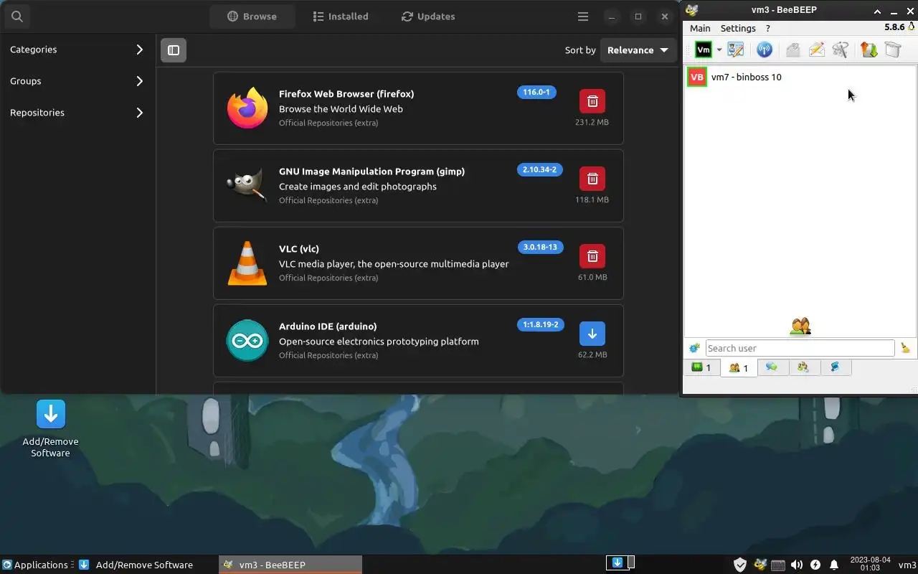Click Arduino version badge 1:1.8.19-2
The width and height of the screenshot is (918, 574).
click(x=540, y=324)
